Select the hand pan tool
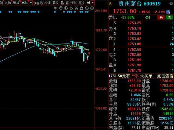Screen dimensions: 174x130 pos(61,8)
